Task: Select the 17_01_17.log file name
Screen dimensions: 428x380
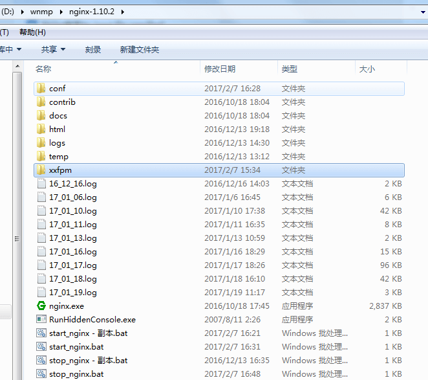Action: click(x=73, y=265)
